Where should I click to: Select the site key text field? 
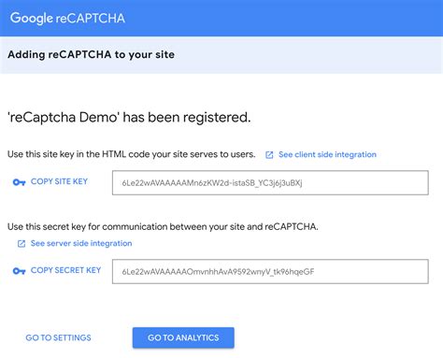coord(270,182)
